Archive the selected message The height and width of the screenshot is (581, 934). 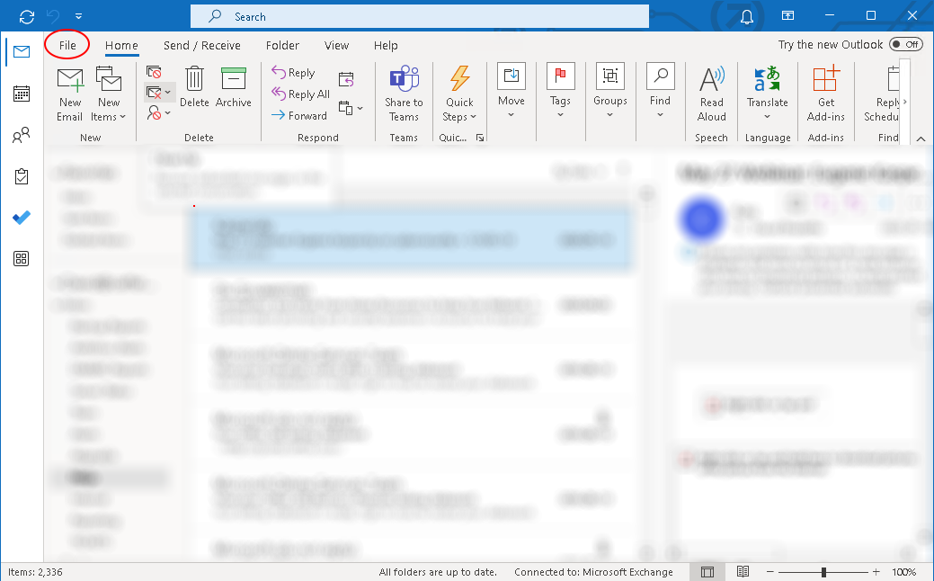(x=233, y=87)
